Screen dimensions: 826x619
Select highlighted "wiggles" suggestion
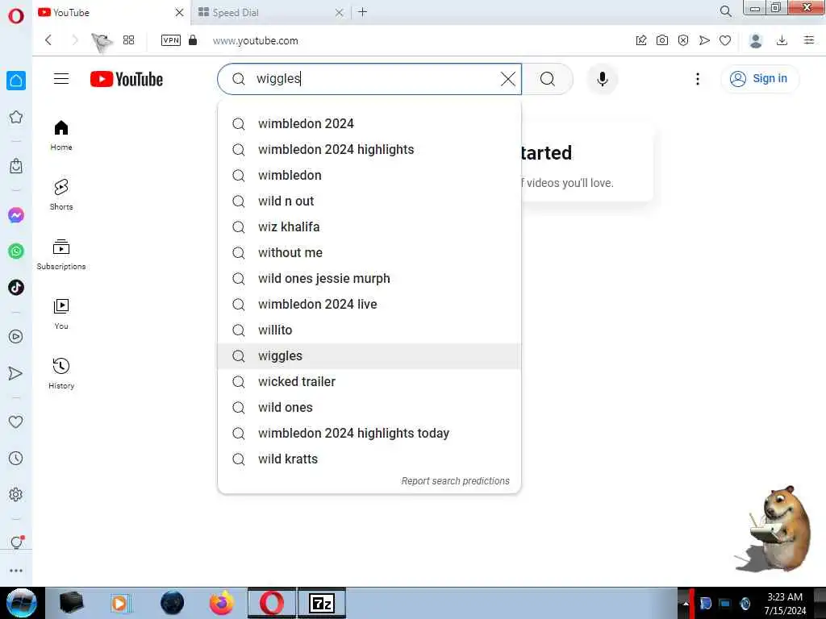point(369,355)
